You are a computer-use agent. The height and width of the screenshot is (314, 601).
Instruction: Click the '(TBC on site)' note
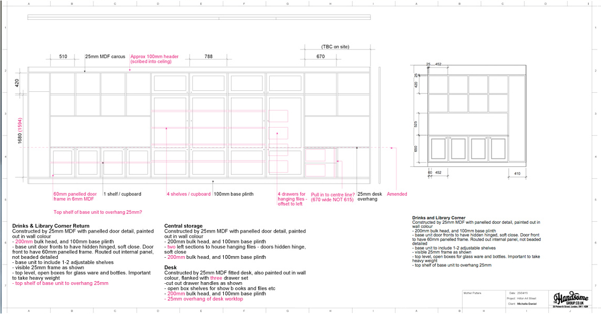click(335, 47)
